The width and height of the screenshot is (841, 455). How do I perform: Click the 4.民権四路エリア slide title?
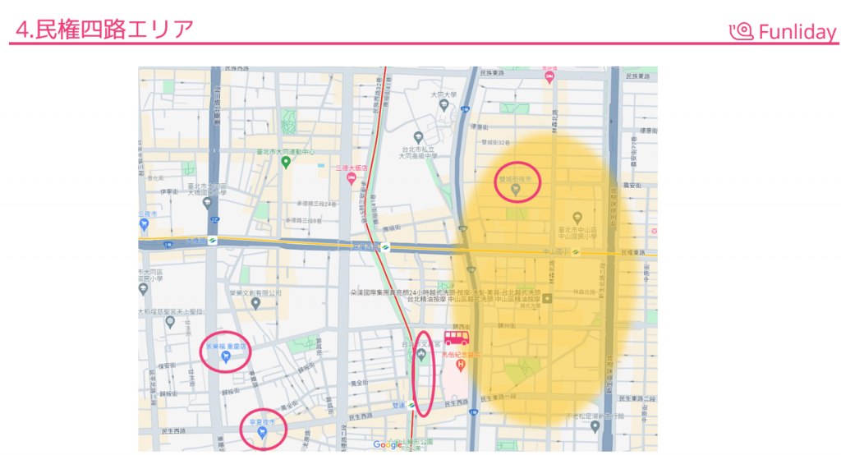[104, 29]
